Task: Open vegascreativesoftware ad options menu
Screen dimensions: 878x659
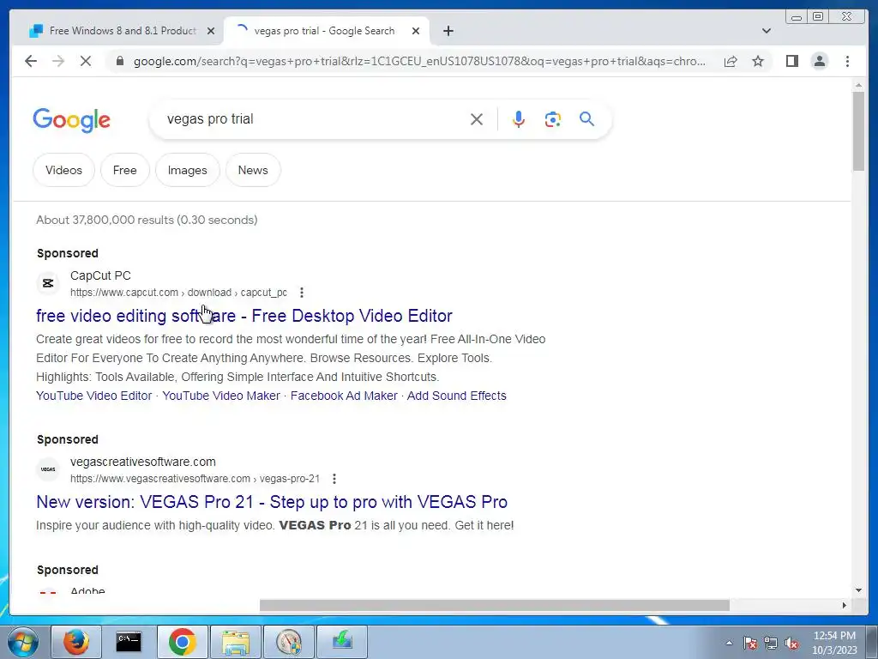Action: coord(334,479)
